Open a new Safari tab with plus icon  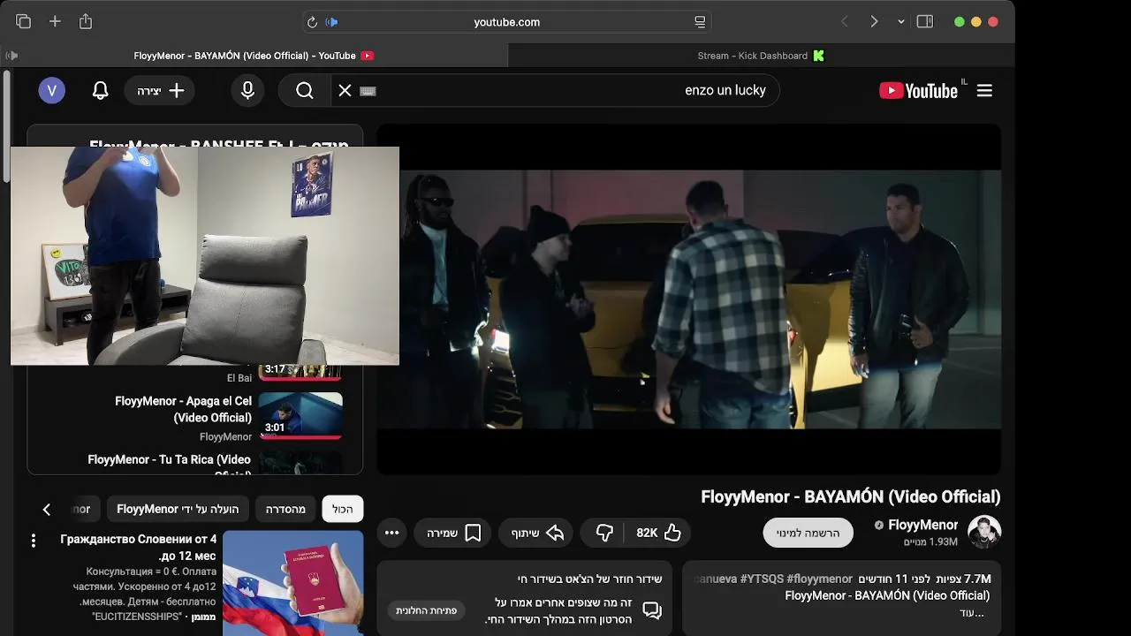55,22
